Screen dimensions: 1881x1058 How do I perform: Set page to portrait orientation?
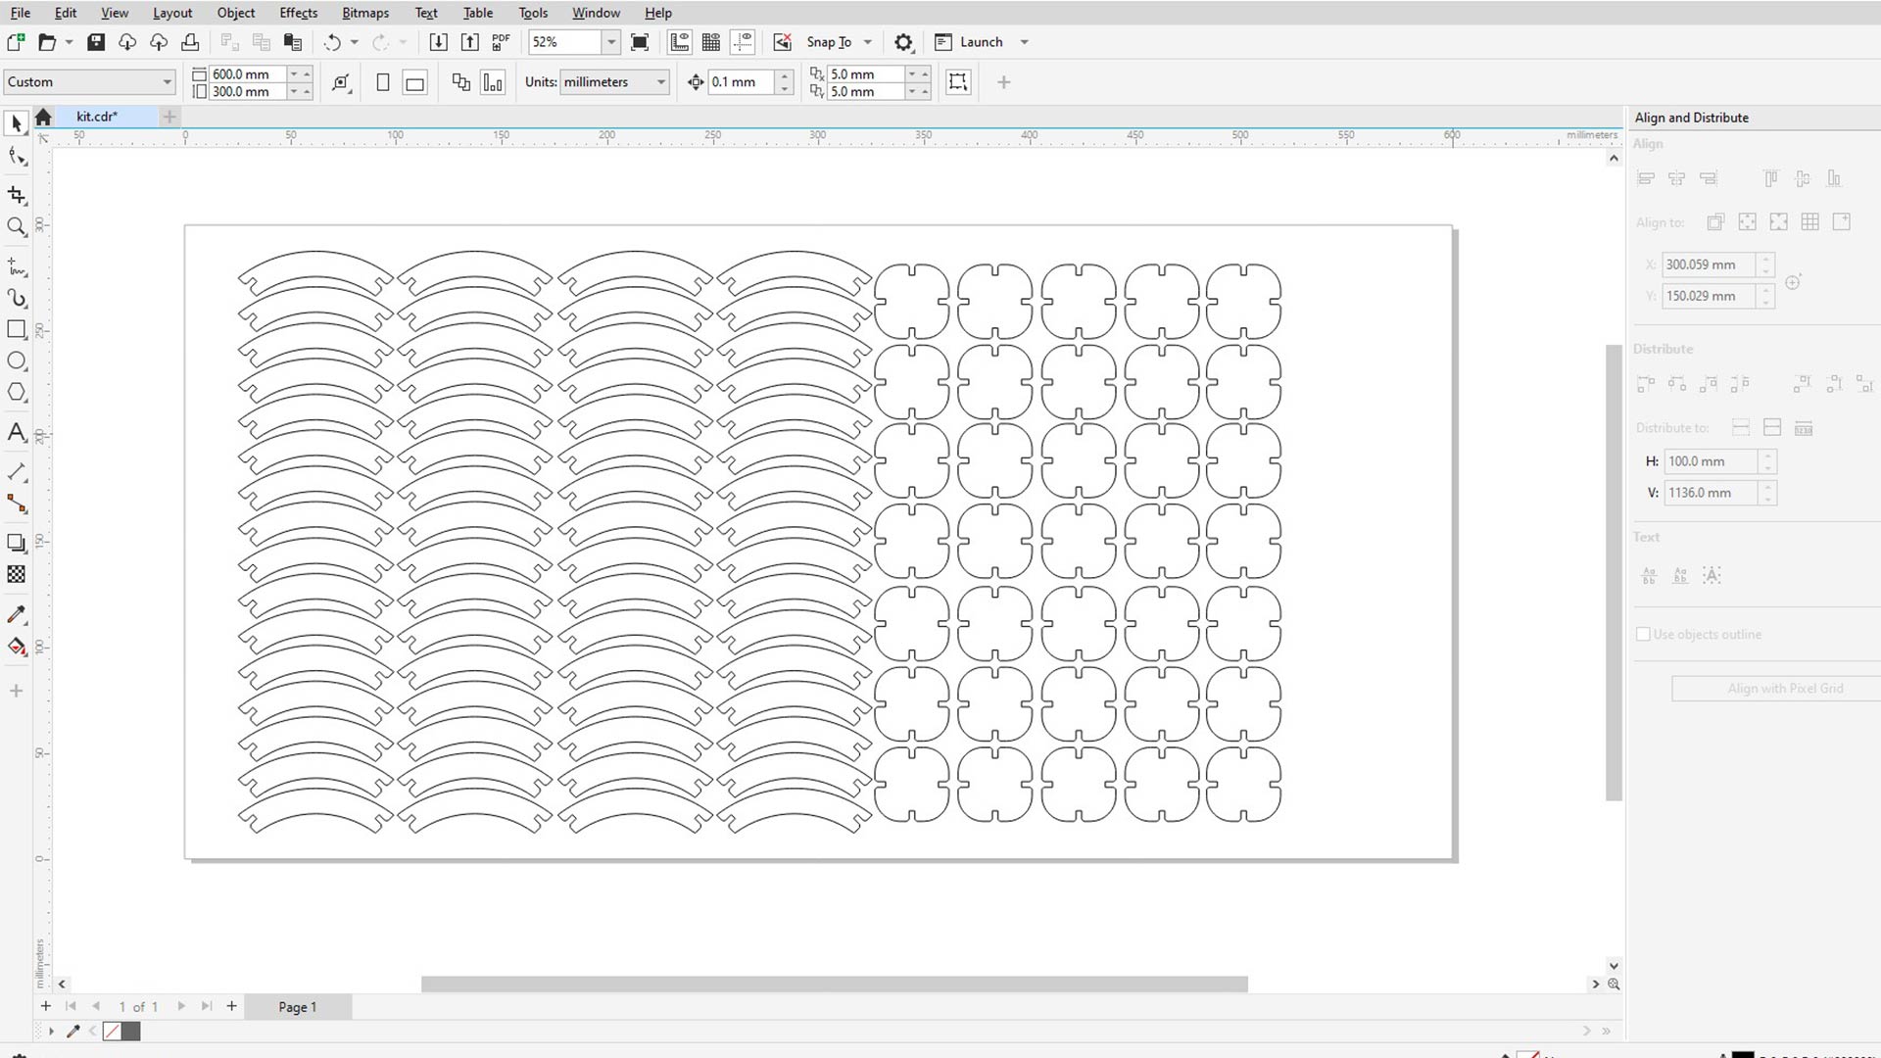383,82
